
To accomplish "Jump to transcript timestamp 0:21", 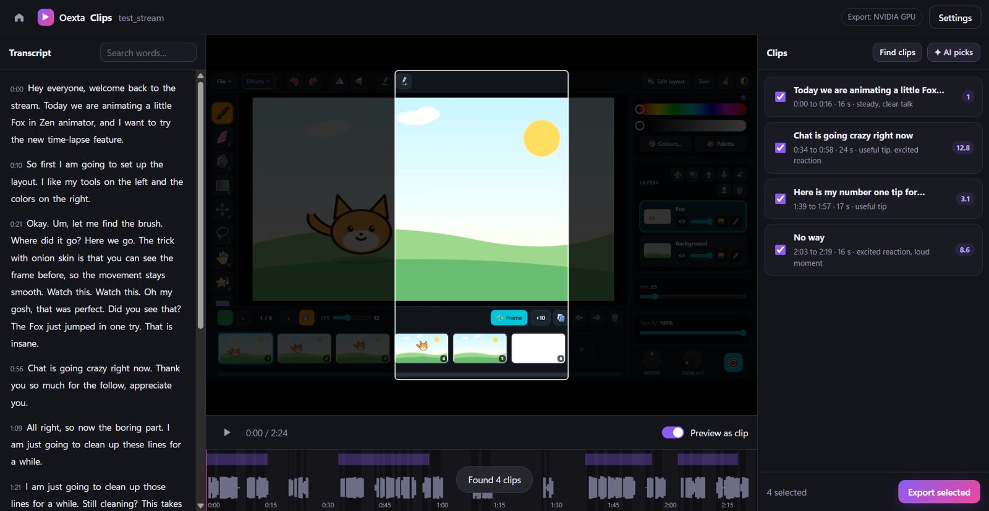I will pyautogui.click(x=16, y=224).
